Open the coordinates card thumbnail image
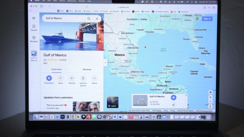 [x=140, y=101]
